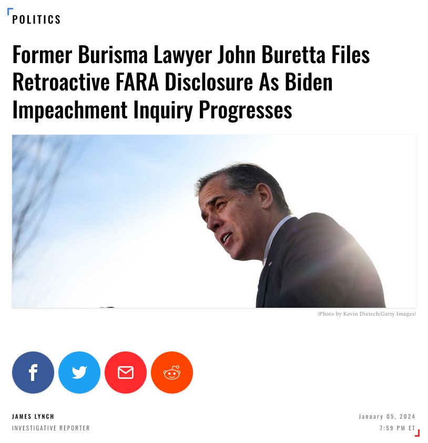Click the blue corner bracket beside POLITICS
This screenshot has height=443, width=428.
point(10,11)
